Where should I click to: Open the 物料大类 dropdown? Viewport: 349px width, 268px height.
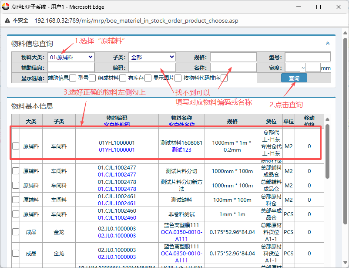[x=71, y=57]
